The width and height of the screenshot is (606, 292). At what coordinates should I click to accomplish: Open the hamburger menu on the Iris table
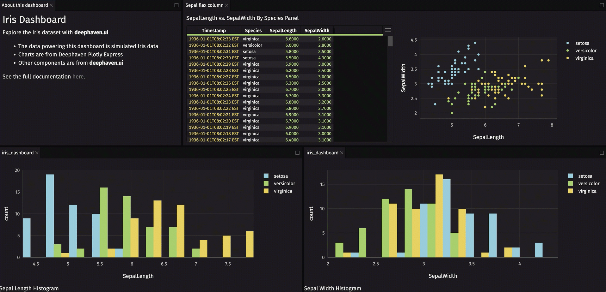388,30
